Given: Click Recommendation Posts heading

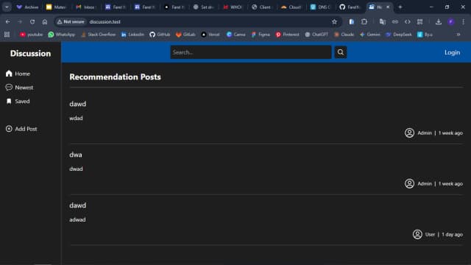Looking at the screenshot, I should click(x=115, y=77).
